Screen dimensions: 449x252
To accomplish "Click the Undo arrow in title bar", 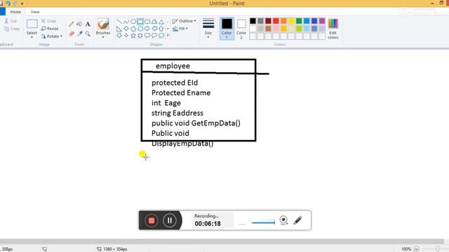I will (8, 3).
